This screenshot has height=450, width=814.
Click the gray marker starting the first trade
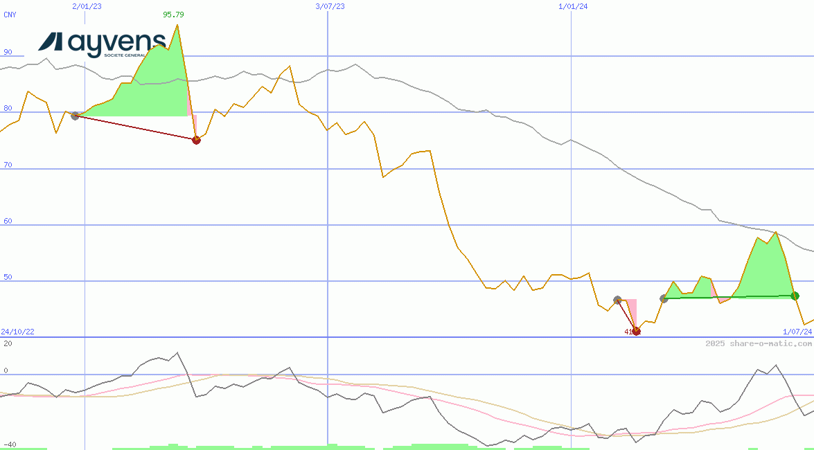pos(75,116)
